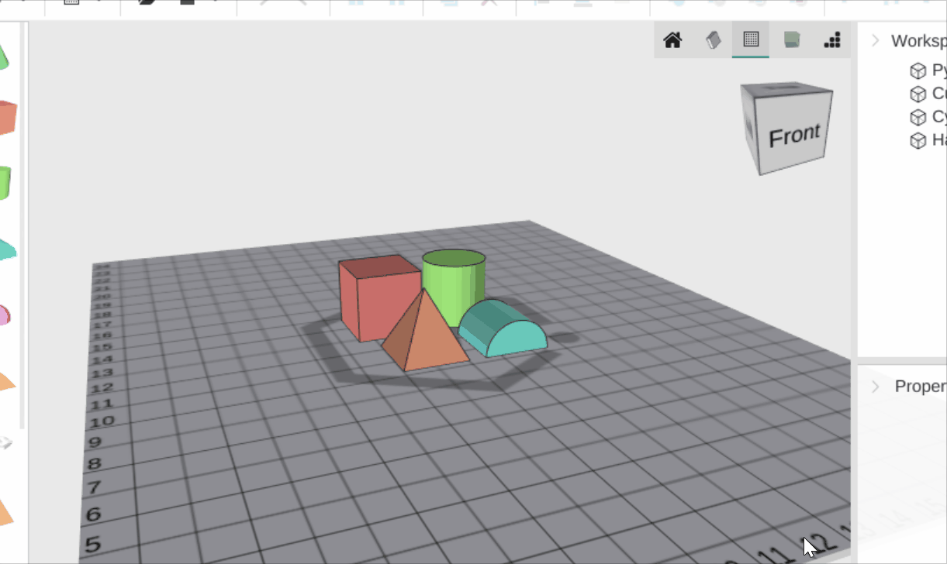Click the Home view icon
This screenshot has height=564, width=947.
point(672,40)
